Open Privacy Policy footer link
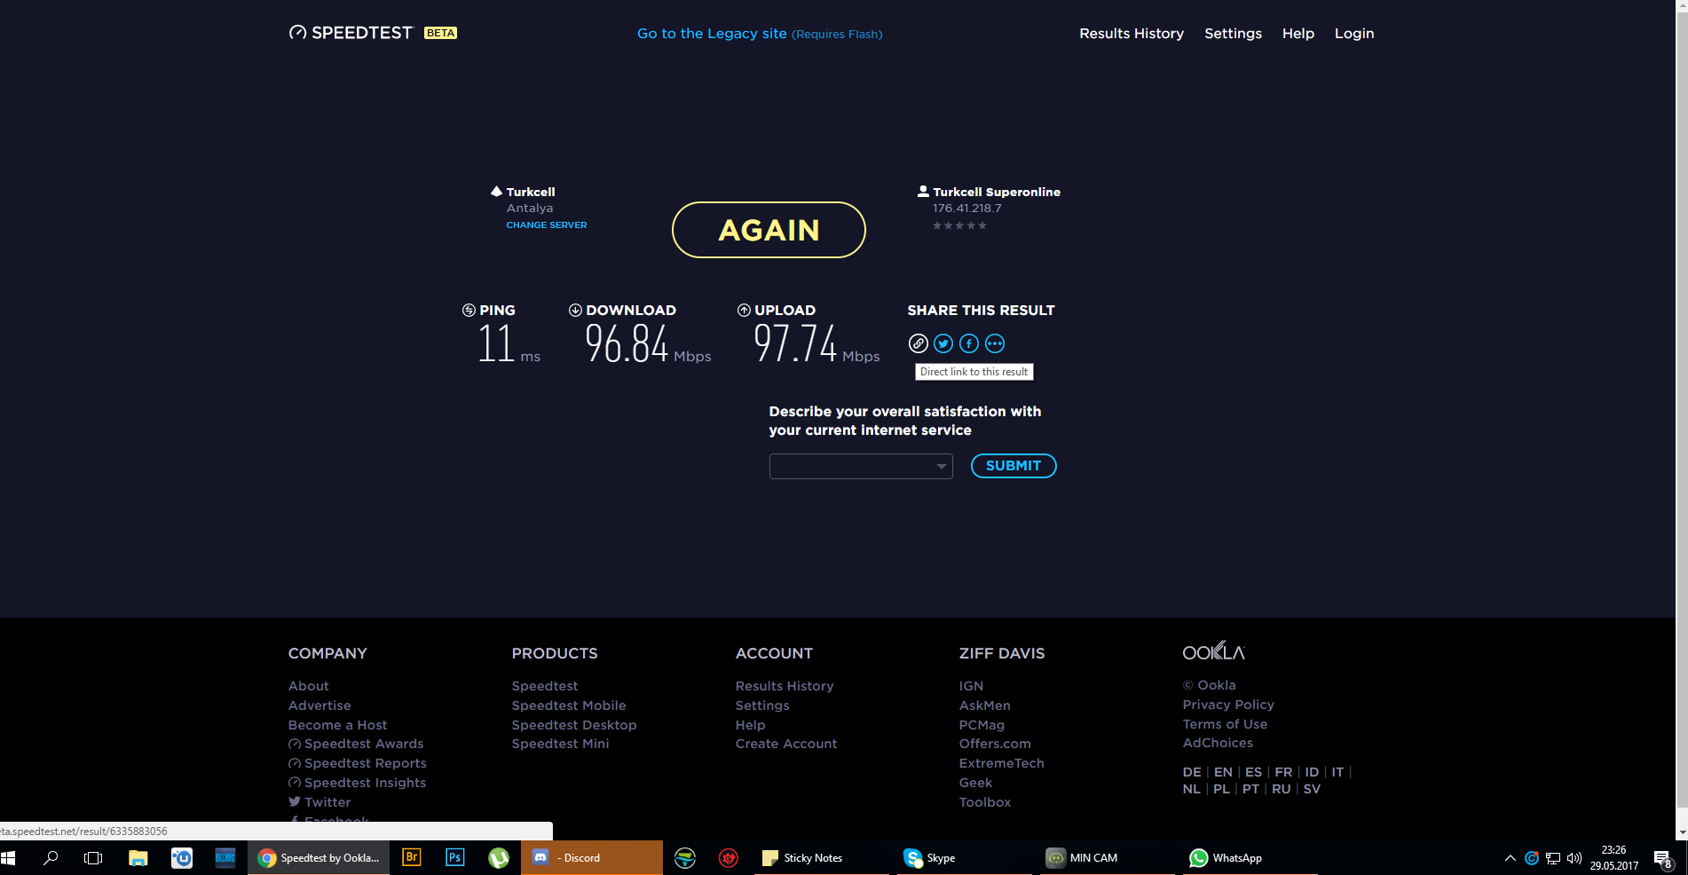 click(1228, 705)
